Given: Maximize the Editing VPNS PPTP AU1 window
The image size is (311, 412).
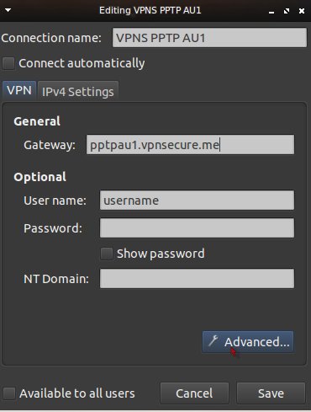Looking at the screenshot, I should 287,11.
